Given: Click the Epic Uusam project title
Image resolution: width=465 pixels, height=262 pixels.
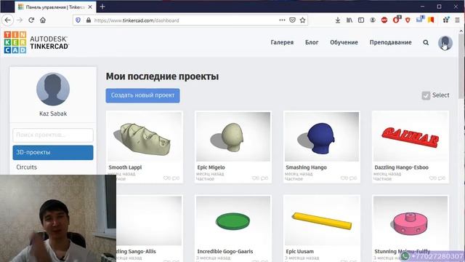Looking at the screenshot, I should coord(299,251).
